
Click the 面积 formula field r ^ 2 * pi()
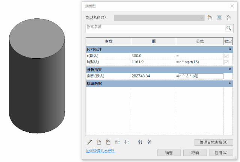201,76
